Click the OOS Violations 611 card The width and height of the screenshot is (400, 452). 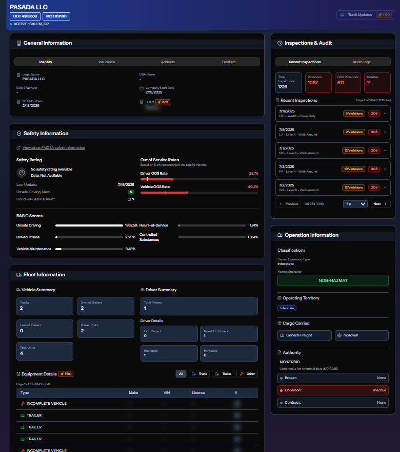pos(348,83)
